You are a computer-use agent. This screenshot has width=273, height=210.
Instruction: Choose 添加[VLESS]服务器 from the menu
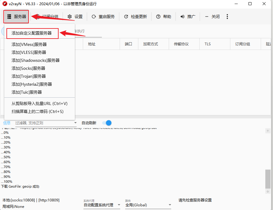click(x=29, y=52)
